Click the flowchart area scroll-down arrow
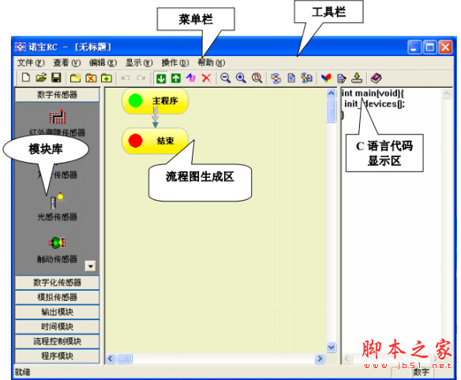This screenshot has height=380, width=461. pos(332,347)
